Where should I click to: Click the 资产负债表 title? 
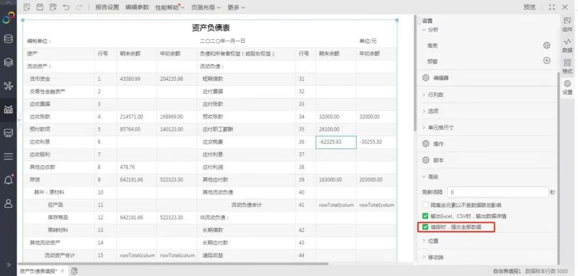(211, 28)
